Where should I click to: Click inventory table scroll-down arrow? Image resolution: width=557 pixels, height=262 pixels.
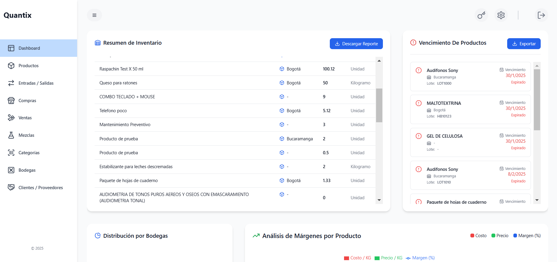click(379, 200)
